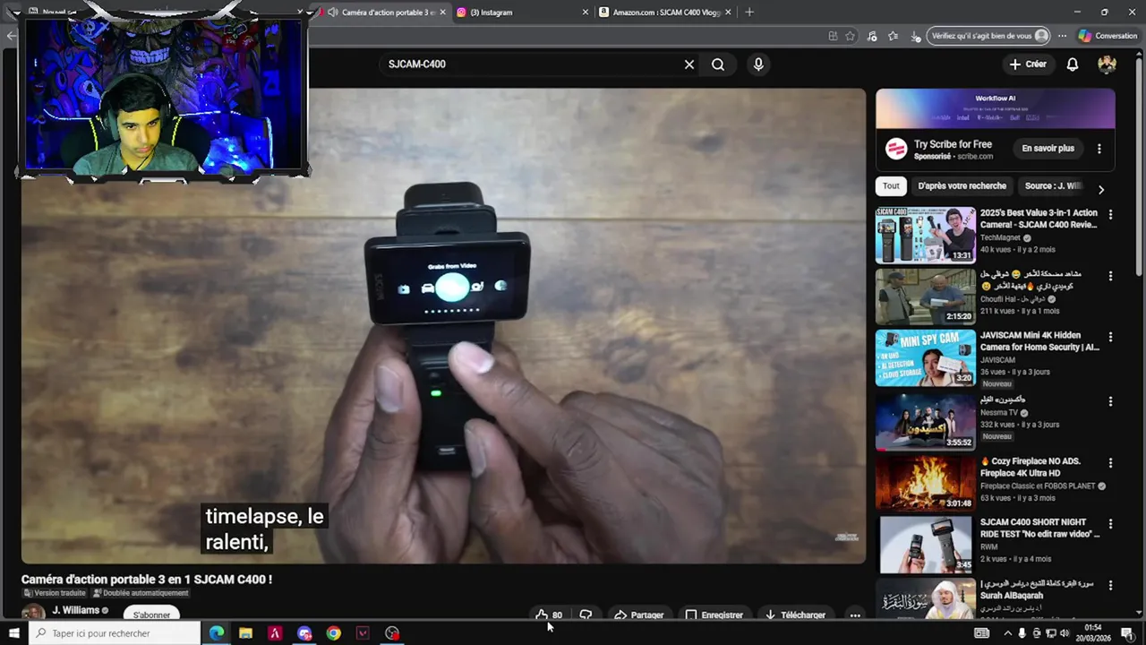
Task: Click the Télécharger download button
Action: (795, 615)
